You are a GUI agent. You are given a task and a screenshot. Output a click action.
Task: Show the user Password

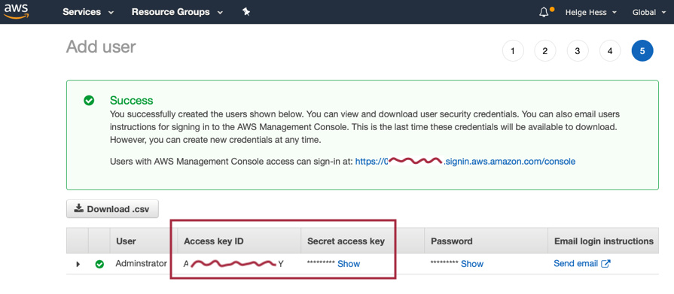472,264
